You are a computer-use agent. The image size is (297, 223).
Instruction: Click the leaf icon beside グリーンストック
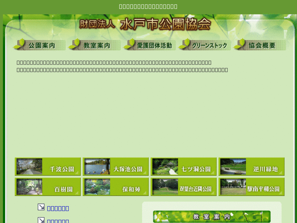pyautogui.click(x=185, y=44)
